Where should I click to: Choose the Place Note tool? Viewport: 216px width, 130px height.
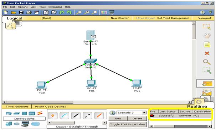coord(207,45)
